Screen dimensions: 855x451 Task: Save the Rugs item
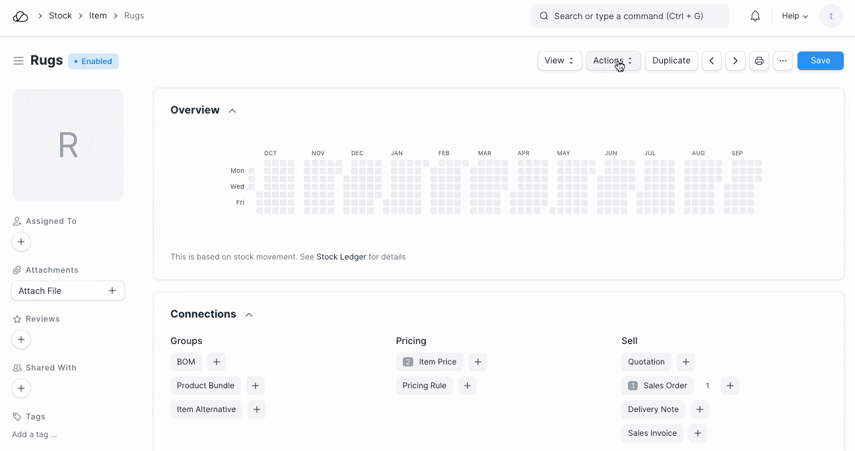tap(820, 61)
